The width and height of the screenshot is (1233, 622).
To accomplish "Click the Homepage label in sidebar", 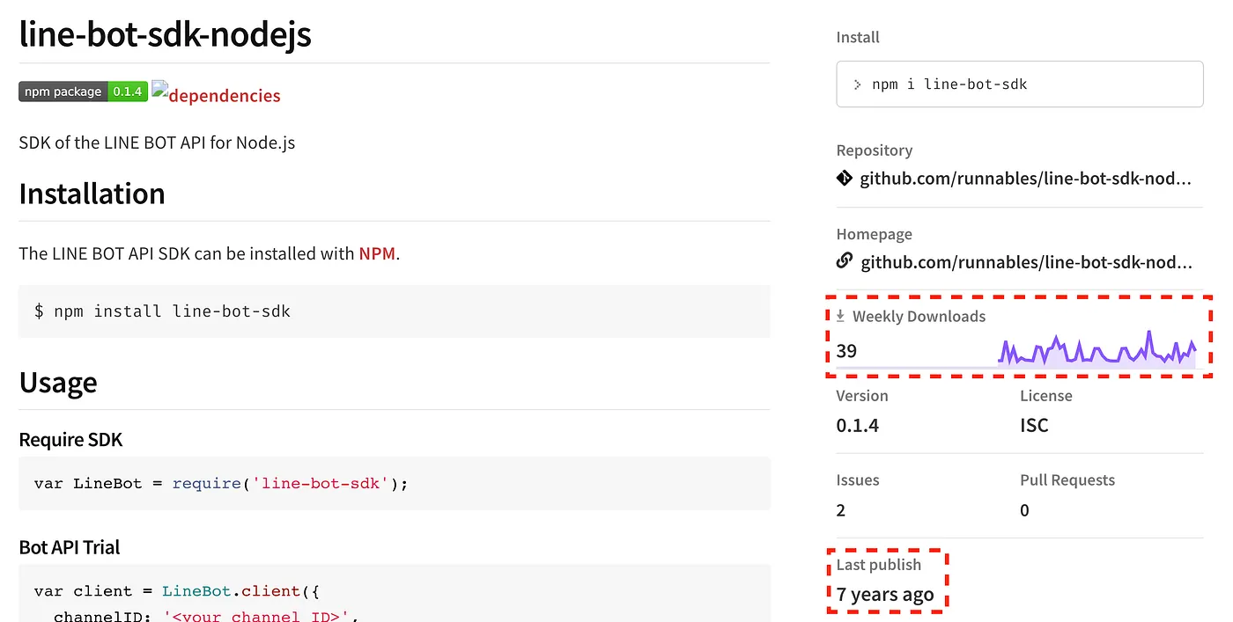I will pos(875,234).
